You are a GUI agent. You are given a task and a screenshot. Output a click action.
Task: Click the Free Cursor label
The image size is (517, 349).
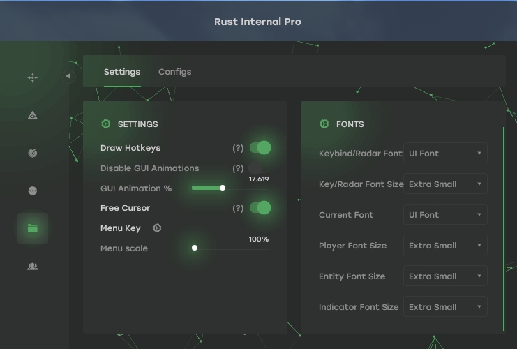126,208
